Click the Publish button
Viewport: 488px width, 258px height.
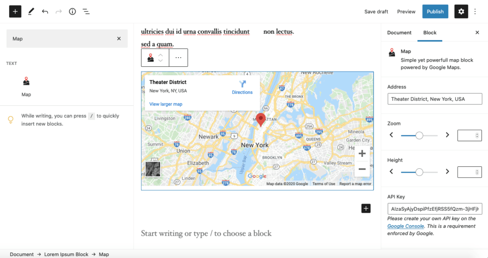[435, 11]
